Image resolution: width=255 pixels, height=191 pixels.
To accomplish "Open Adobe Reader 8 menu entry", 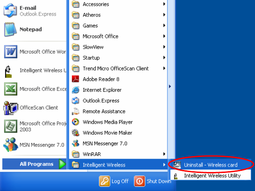I will (118, 80).
